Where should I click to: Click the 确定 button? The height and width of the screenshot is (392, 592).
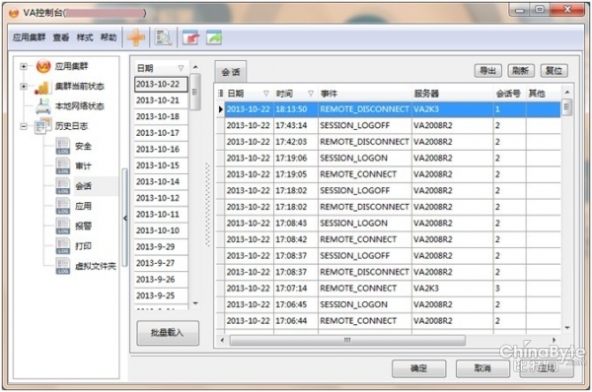(418, 368)
